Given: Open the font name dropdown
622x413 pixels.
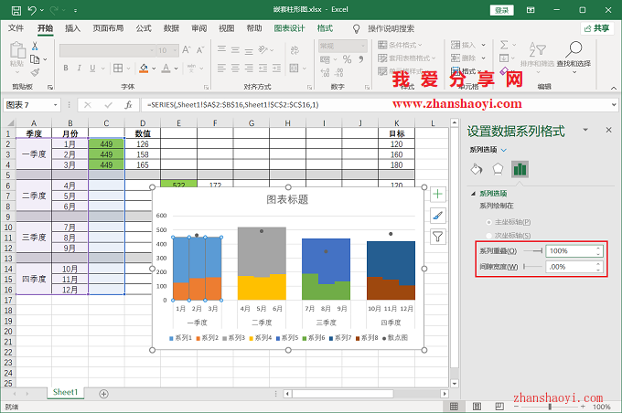Looking at the screenshot, I should pos(152,50).
